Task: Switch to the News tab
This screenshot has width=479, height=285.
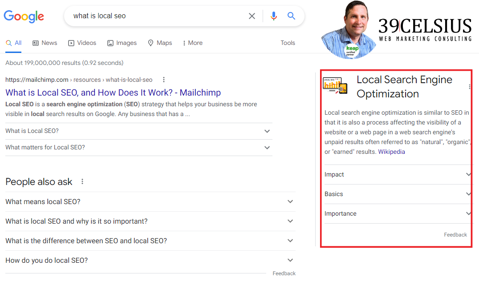Action: pos(45,43)
